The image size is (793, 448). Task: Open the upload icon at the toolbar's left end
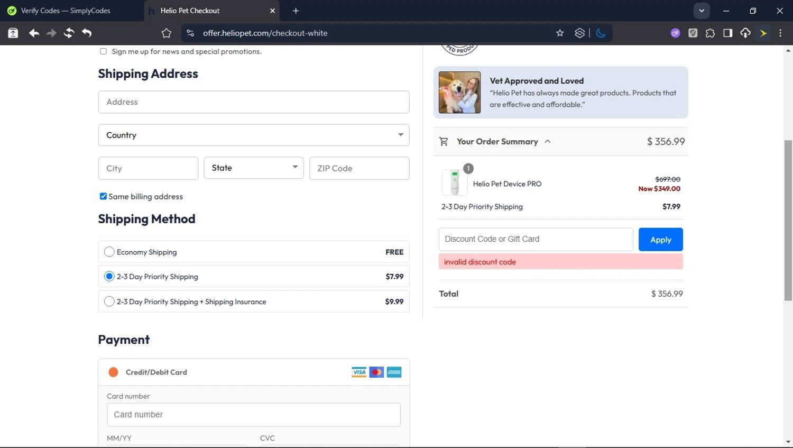tap(13, 33)
